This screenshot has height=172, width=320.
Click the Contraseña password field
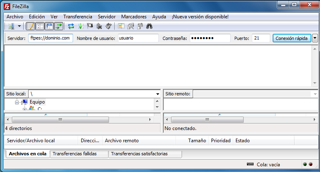(x=210, y=38)
